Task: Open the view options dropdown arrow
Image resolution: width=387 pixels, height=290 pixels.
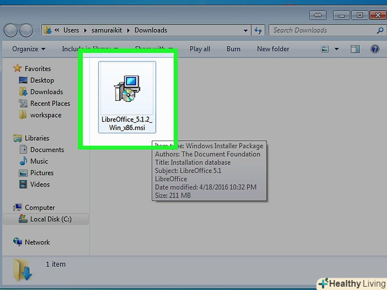Action: pyautogui.click(x=336, y=49)
